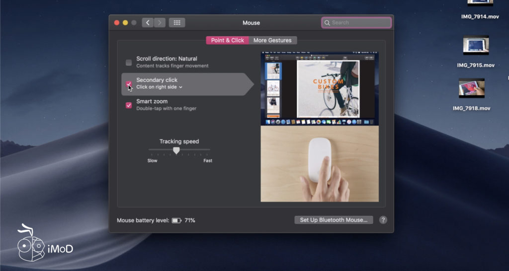Show all preferences with the grid icon
This screenshot has height=271, width=509.
pyautogui.click(x=177, y=23)
